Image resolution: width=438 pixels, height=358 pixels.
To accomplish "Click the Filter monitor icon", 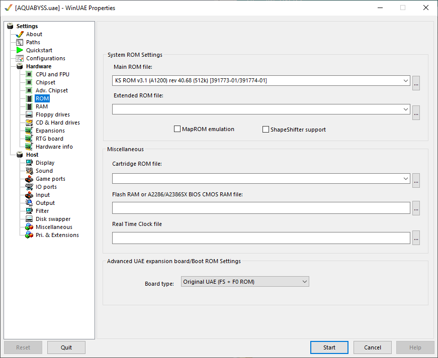I will coord(29,211).
